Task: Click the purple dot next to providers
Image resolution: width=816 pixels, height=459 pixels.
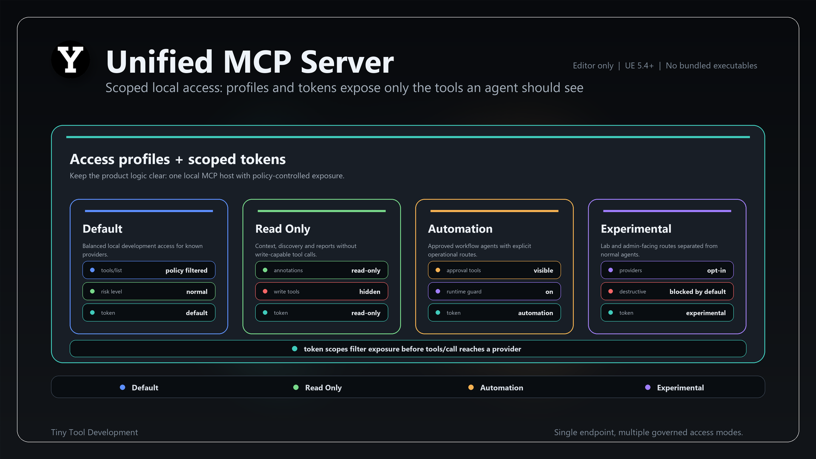Action: [x=611, y=270]
